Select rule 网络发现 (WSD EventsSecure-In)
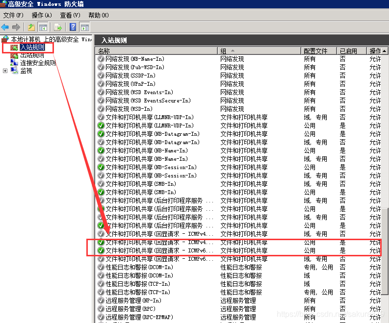 point(148,100)
